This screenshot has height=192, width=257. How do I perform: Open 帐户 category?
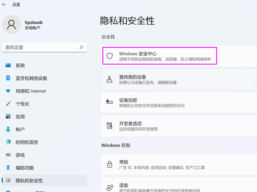point(45,130)
